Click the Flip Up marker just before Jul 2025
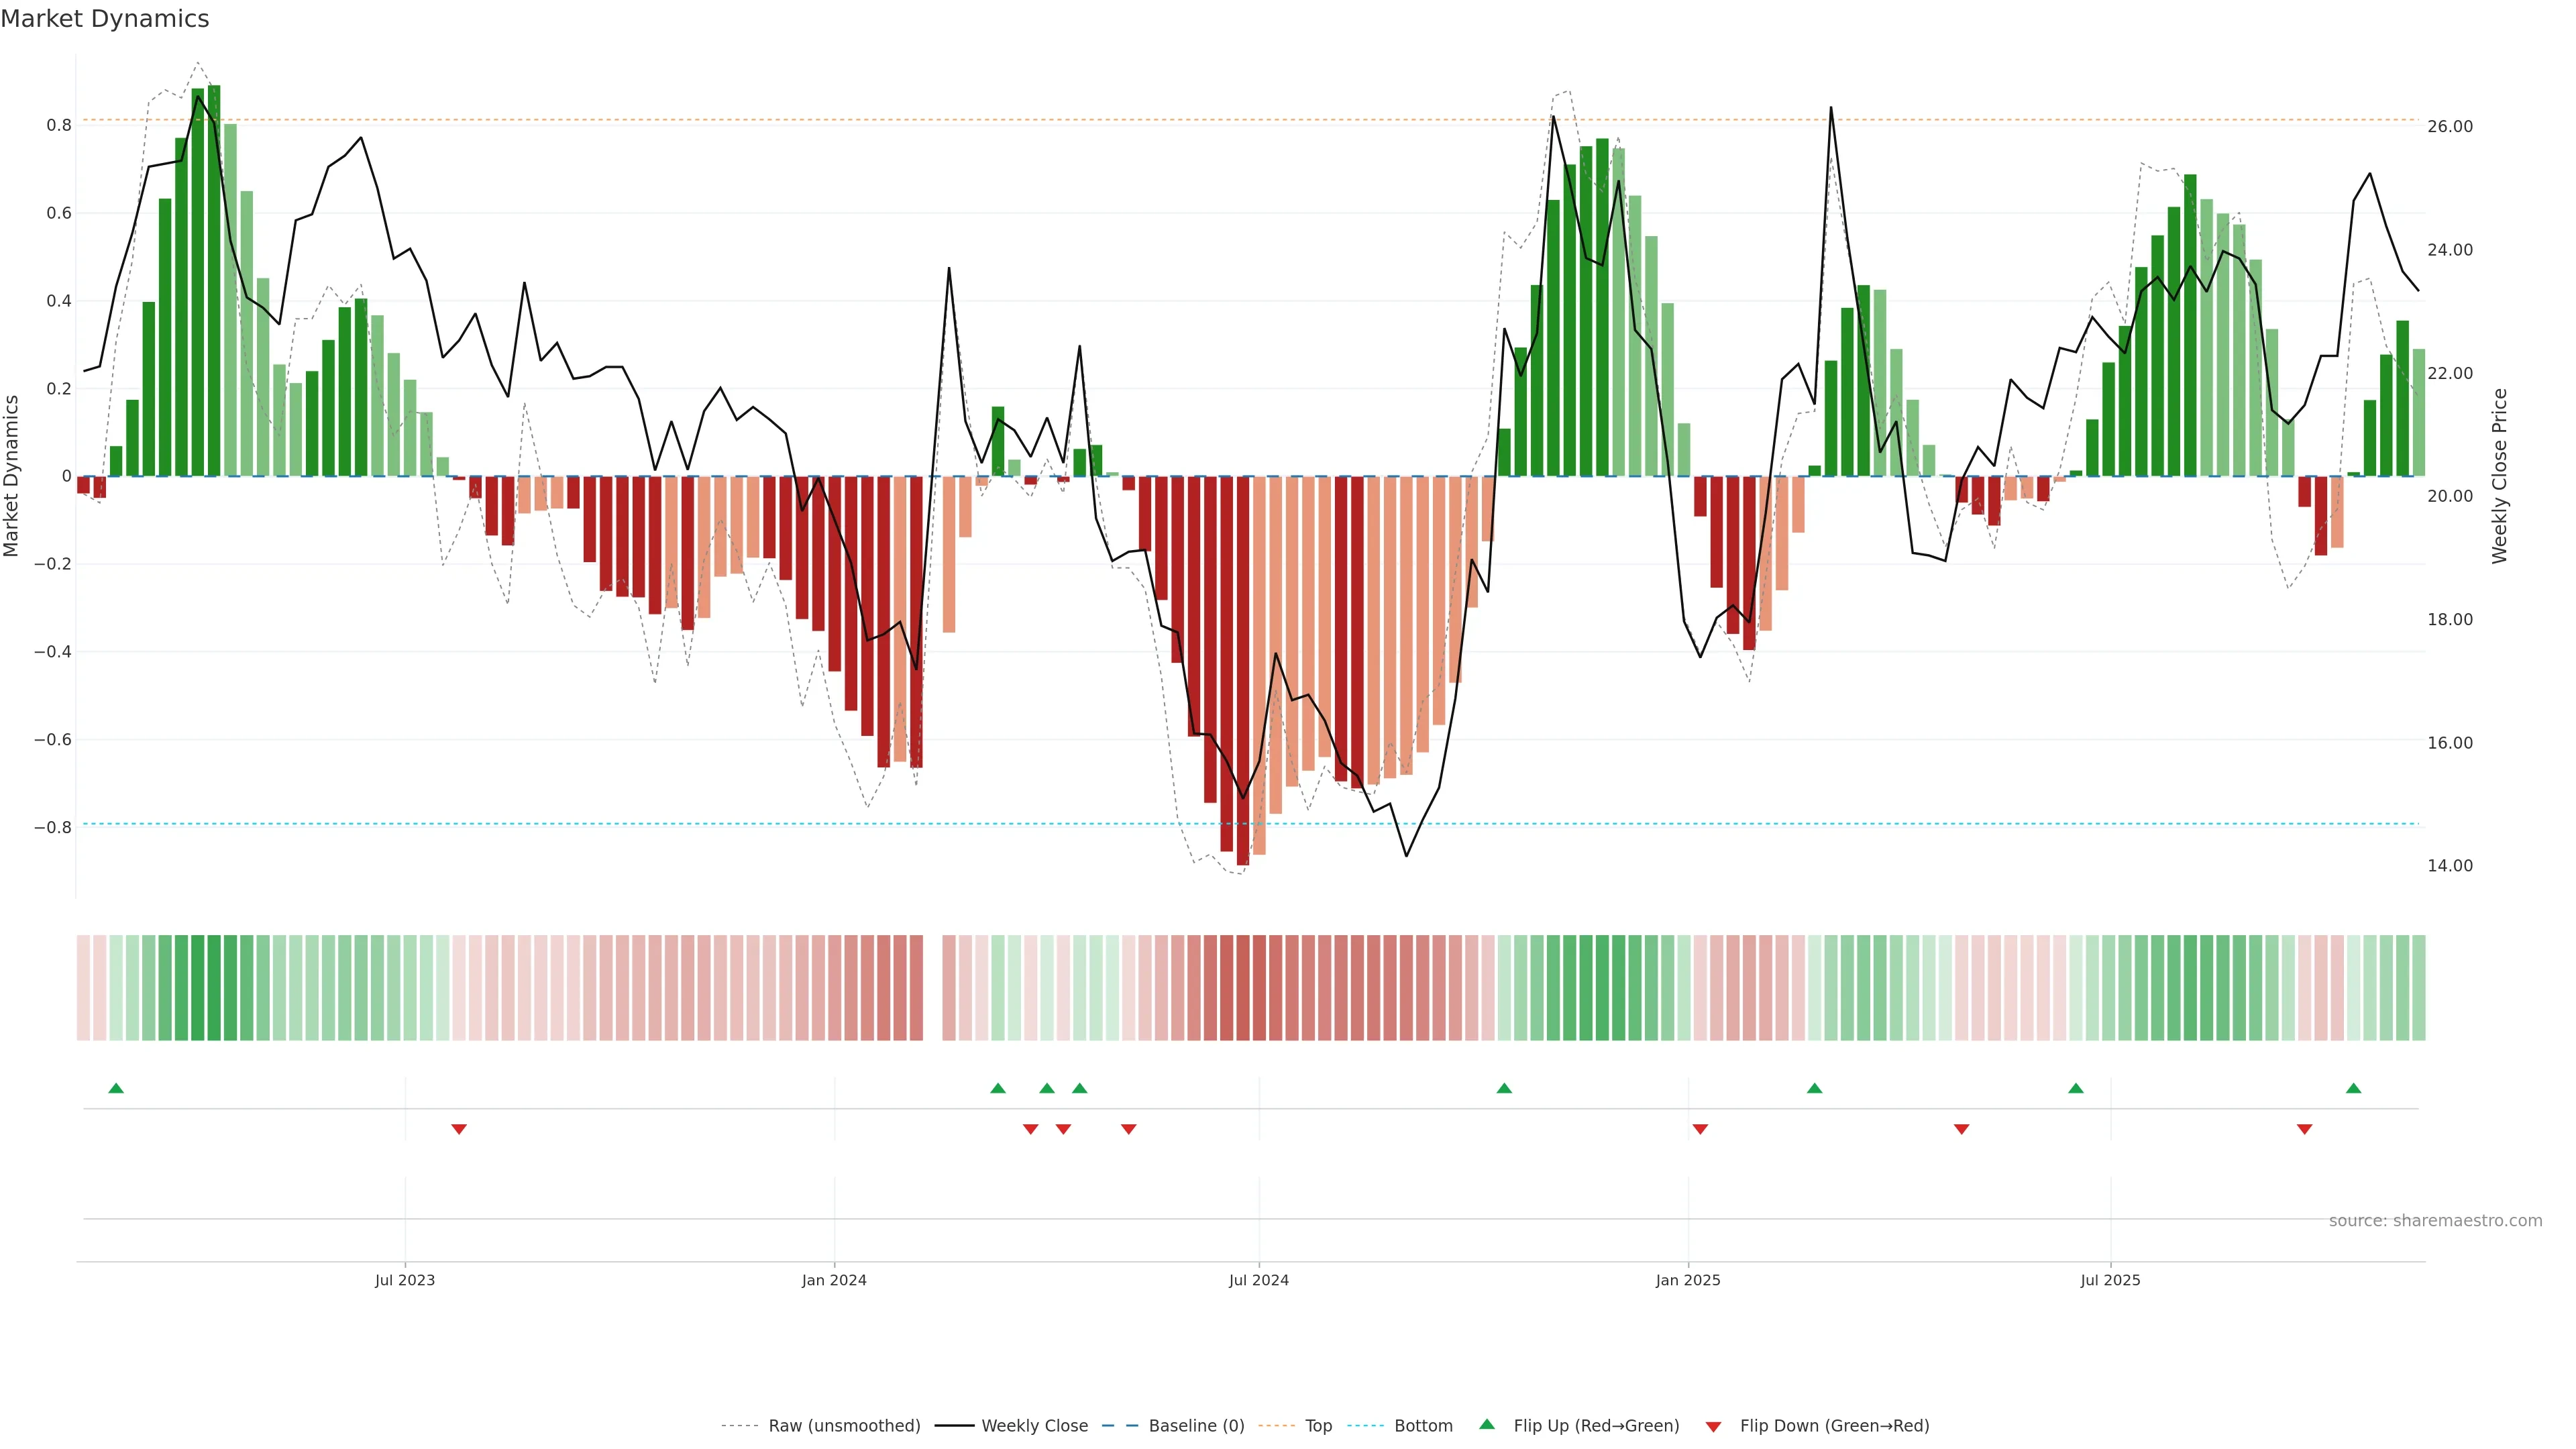 pos(2076,1088)
